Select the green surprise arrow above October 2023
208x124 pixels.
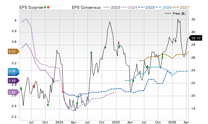point(48,105)
